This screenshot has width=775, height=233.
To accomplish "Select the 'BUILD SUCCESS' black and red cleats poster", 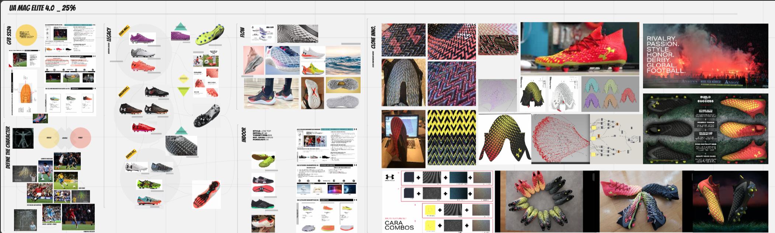I will click(x=706, y=129).
